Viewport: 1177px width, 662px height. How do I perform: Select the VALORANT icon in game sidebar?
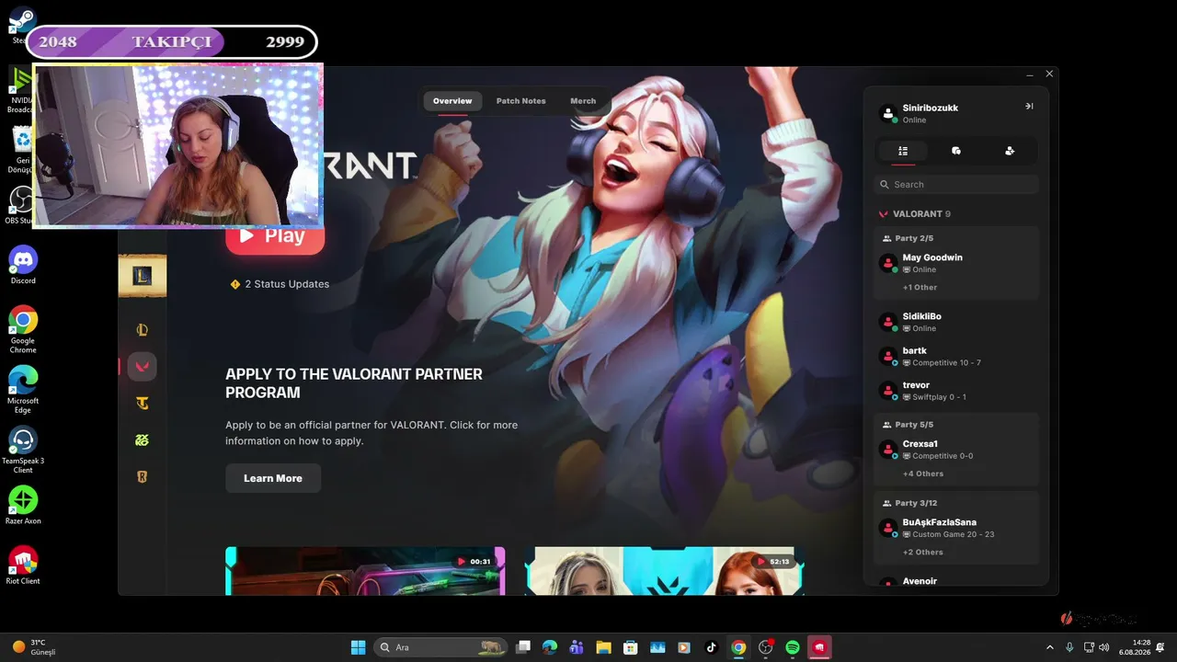pos(142,367)
